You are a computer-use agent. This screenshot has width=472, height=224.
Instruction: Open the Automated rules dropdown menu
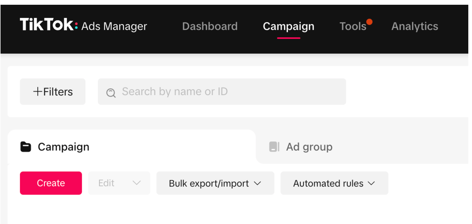click(334, 183)
